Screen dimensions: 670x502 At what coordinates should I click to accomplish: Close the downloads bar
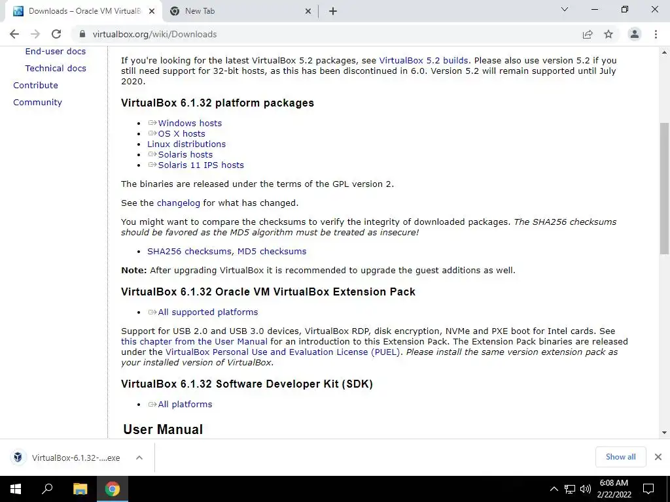[x=658, y=457]
